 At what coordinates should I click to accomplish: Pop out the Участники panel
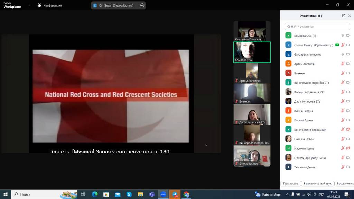point(344,16)
